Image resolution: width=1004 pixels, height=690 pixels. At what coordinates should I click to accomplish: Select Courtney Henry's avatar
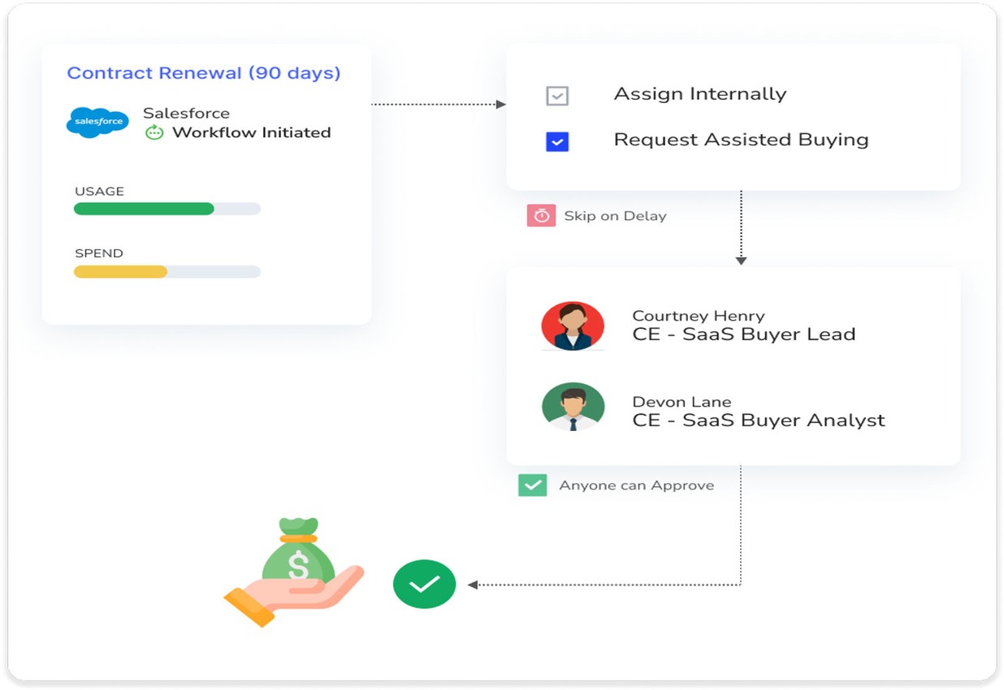[573, 326]
